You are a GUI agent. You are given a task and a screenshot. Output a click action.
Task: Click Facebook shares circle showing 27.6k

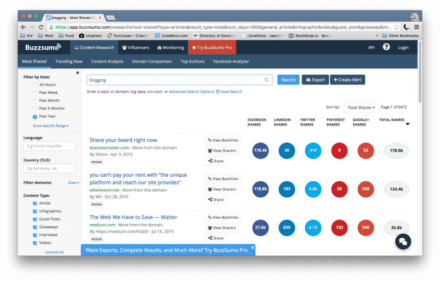tap(261, 227)
